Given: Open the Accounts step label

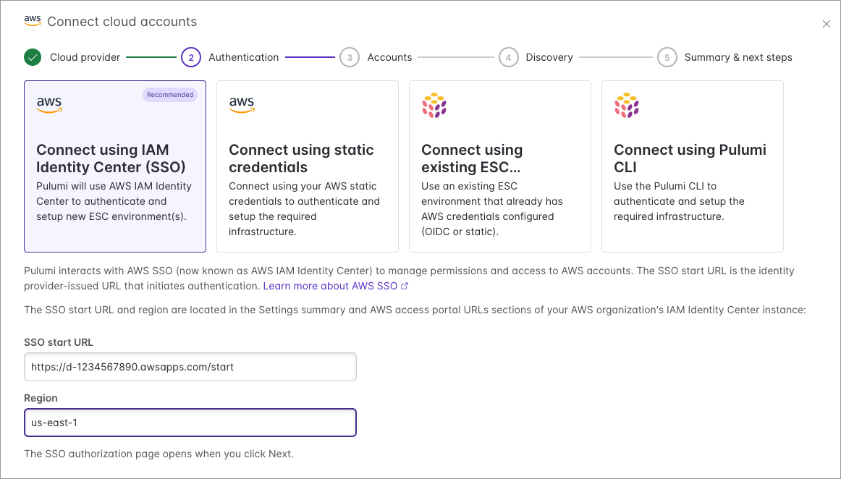Looking at the screenshot, I should pos(389,57).
